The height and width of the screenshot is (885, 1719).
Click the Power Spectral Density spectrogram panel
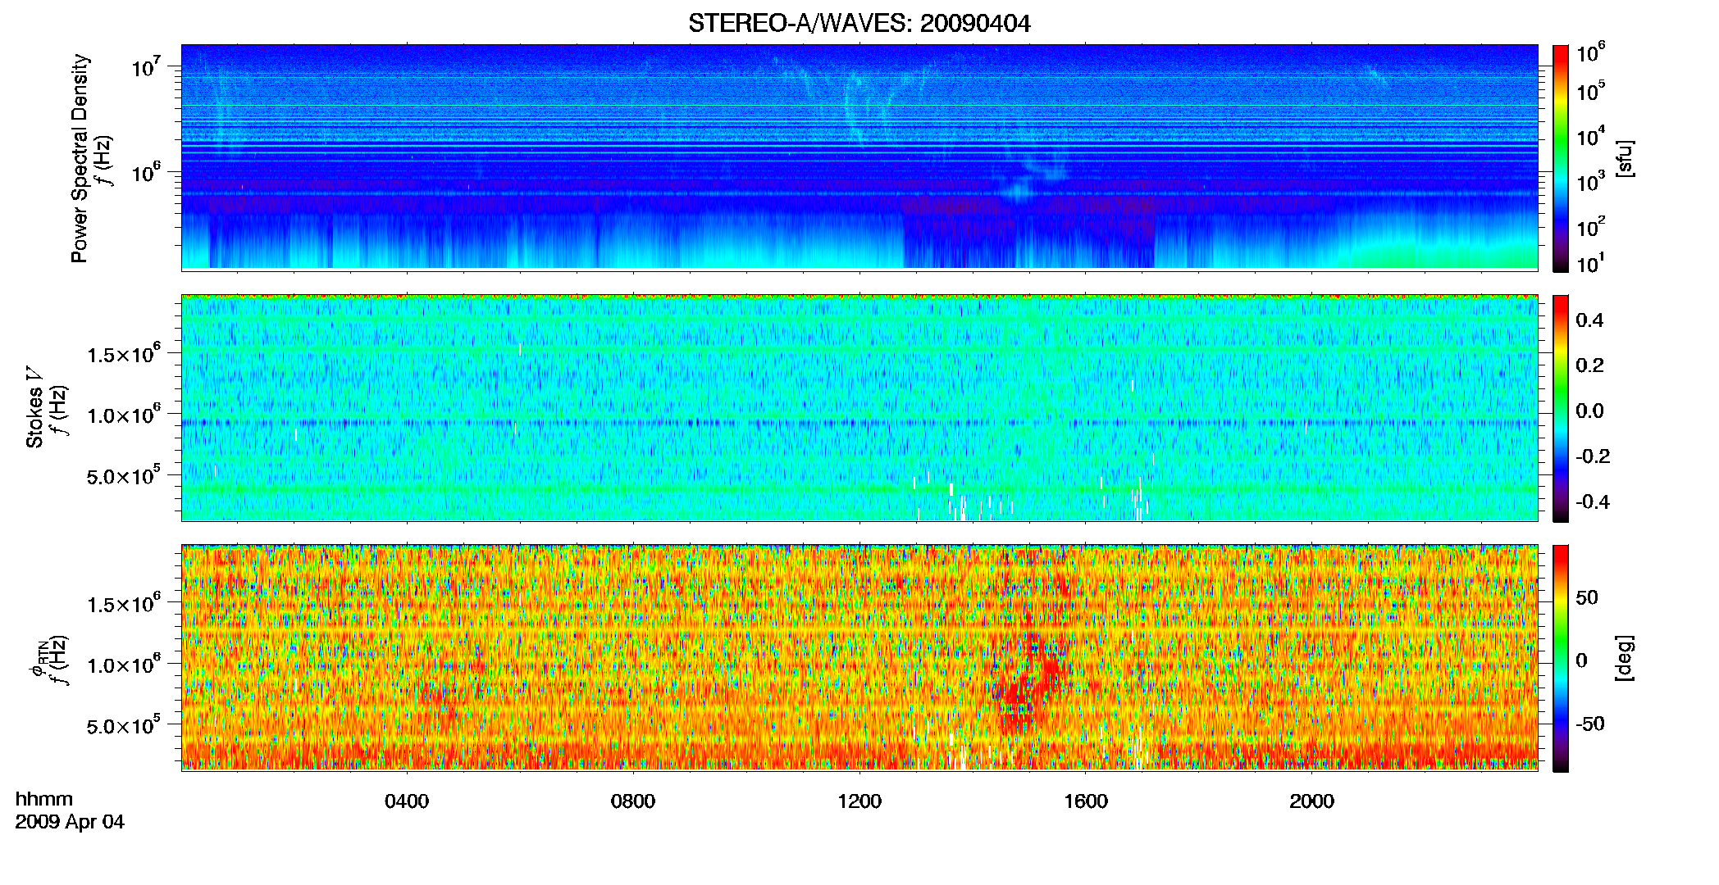tap(859, 157)
